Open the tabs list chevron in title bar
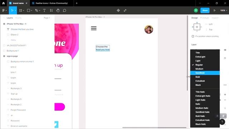 pos(200,3)
